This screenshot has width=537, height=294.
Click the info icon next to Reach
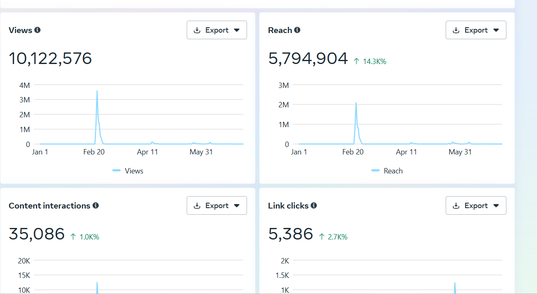(297, 30)
